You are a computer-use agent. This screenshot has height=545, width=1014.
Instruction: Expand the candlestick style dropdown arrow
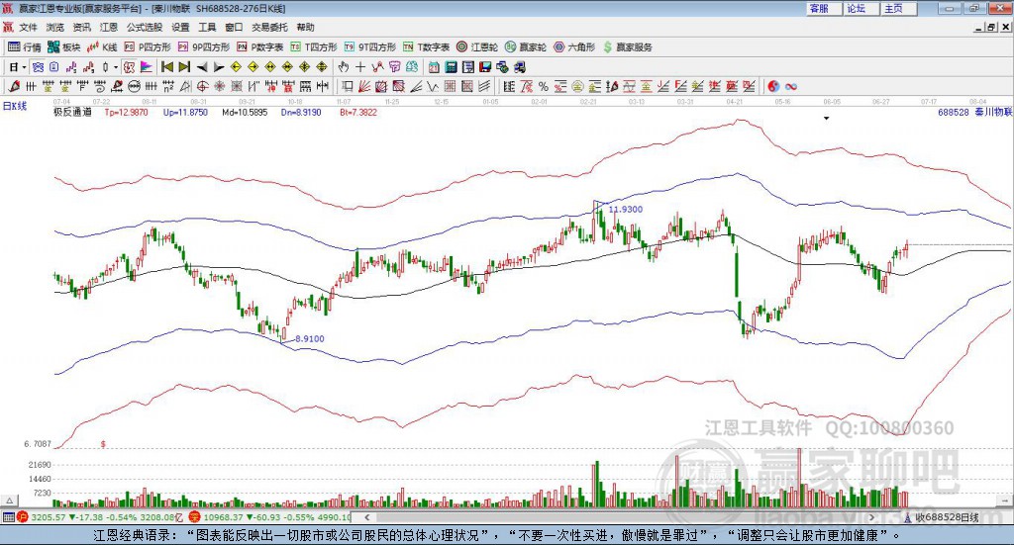pyautogui.click(x=115, y=67)
